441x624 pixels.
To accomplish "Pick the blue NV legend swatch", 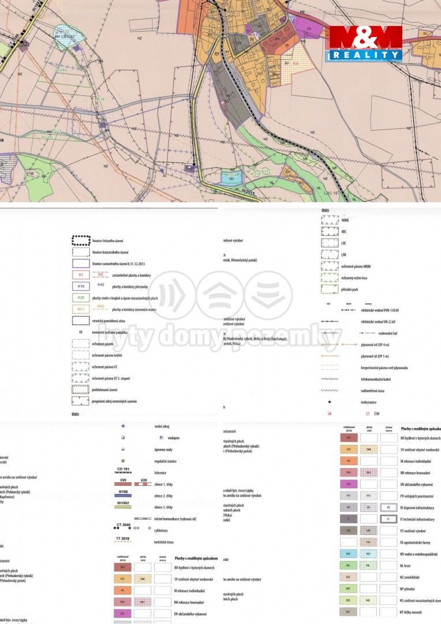I will pyautogui.click(x=349, y=554).
